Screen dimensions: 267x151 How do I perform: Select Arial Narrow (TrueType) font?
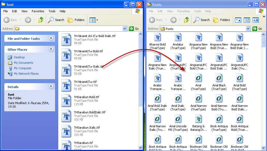click(x=199, y=103)
